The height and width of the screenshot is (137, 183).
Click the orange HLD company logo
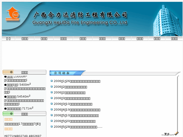click(x=13, y=14)
